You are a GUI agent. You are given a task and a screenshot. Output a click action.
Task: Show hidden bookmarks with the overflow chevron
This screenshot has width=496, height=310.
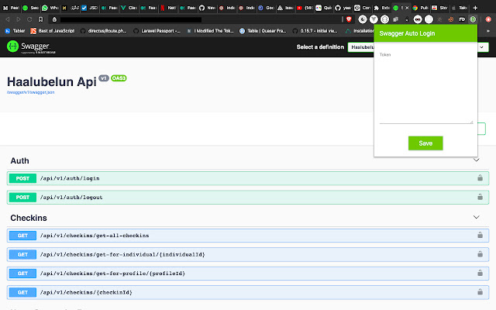(x=488, y=31)
